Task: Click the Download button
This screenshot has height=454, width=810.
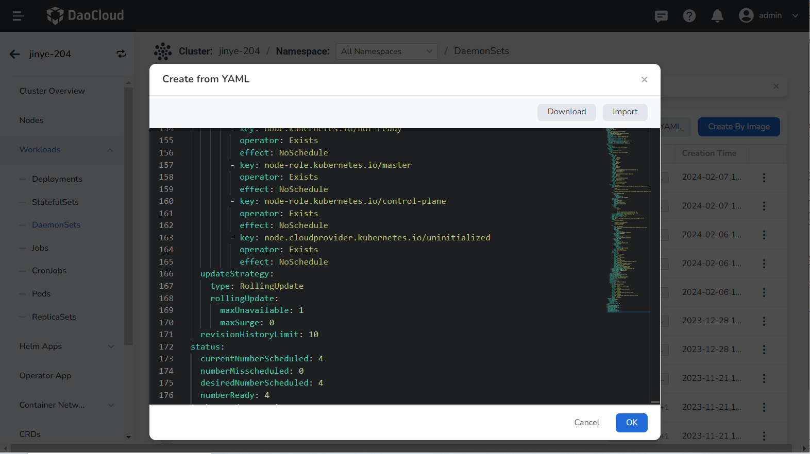Action: (566, 112)
